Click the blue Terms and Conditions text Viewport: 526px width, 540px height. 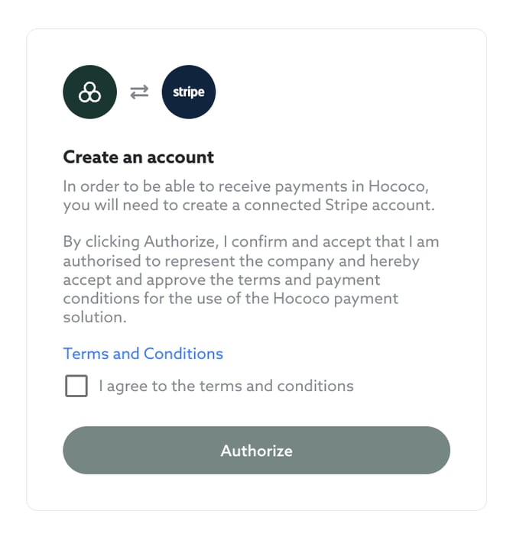pos(143,354)
